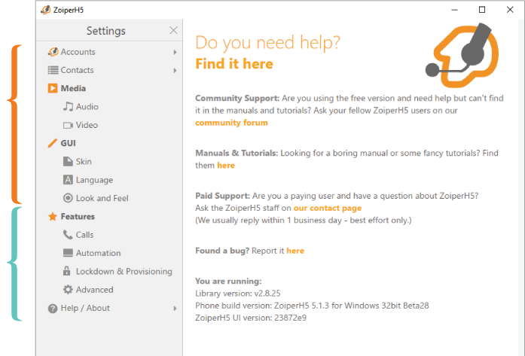
Task: Click the Calls phone icon
Action: point(68,235)
